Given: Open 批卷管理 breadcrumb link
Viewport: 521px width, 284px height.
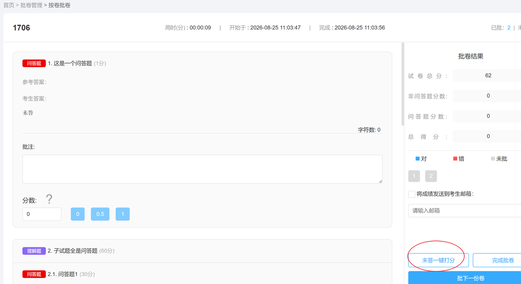Looking at the screenshot, I should [x=31, y=5].
